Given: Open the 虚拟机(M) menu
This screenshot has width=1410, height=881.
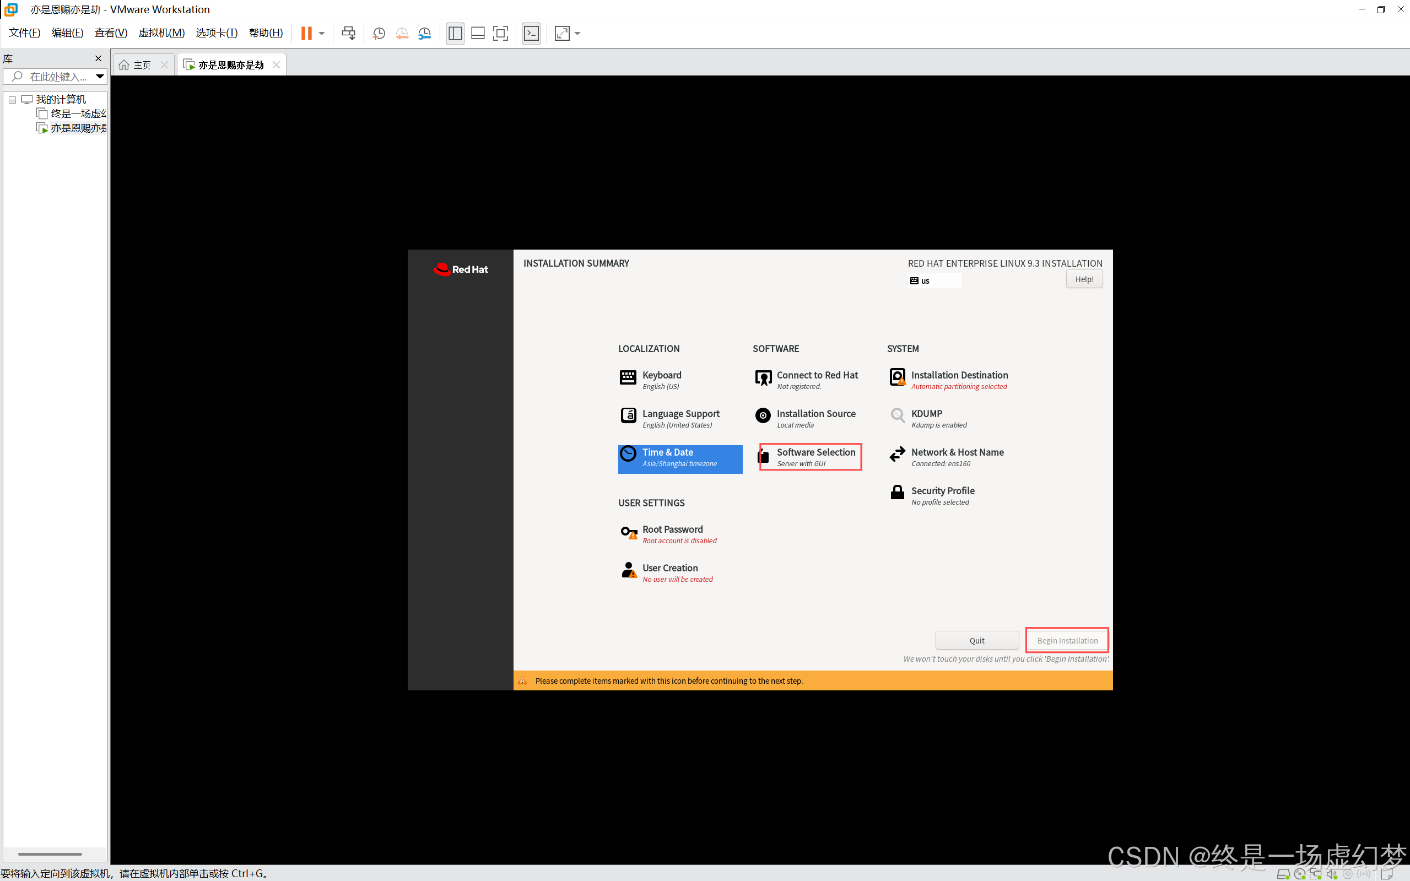Looking at the screenshot, I should [x=161, y=33].
